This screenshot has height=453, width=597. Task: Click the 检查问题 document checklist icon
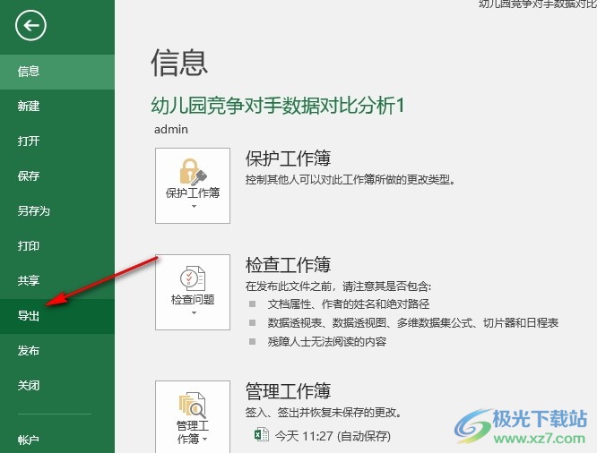(x=193, y=278)
